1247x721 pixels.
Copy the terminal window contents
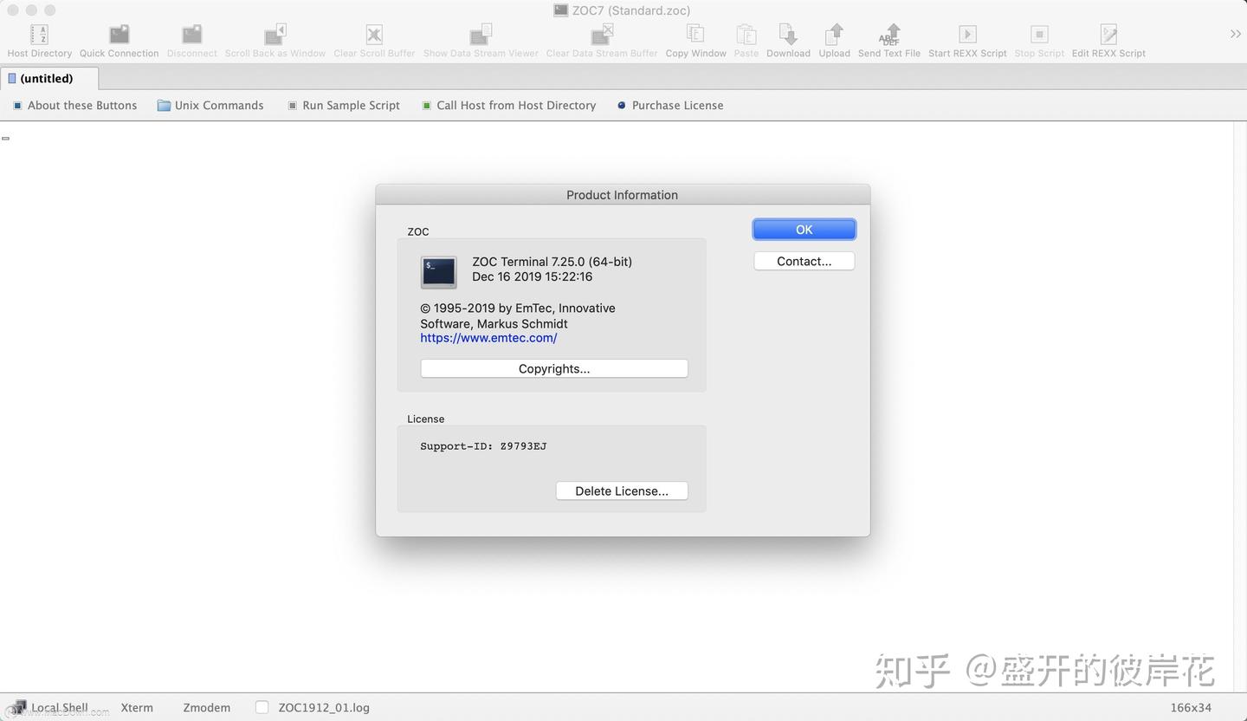[695, 36]
